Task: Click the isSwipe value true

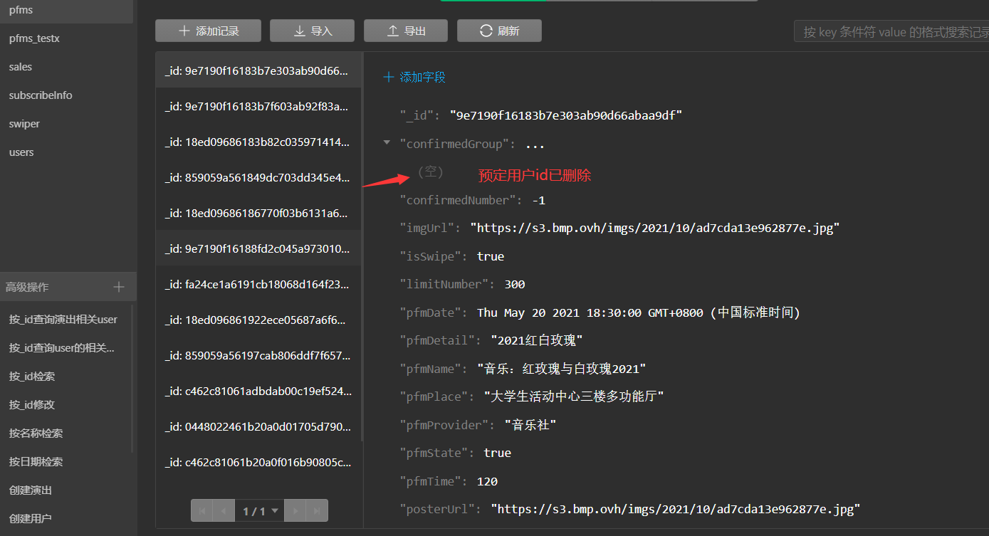Action: [491, 256]
